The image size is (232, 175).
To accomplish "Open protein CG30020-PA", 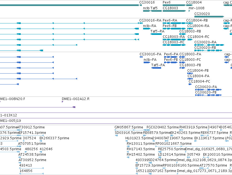I will tap(206, 87).
